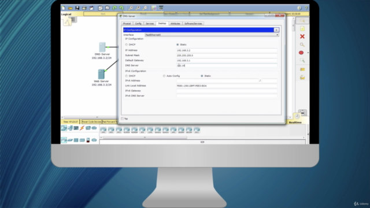Close the IP Configuration panel with its X
370x208 pixels.
(276, 30)
